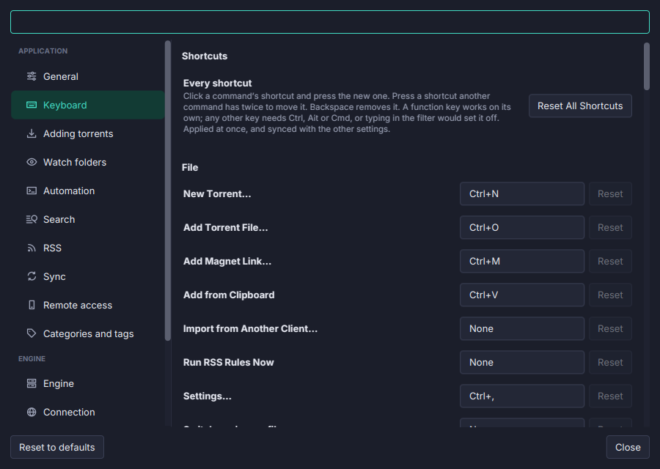This screenshot has height=469, width=660.
Task: Reset the Settings shortcut
Action: (610, 396)
